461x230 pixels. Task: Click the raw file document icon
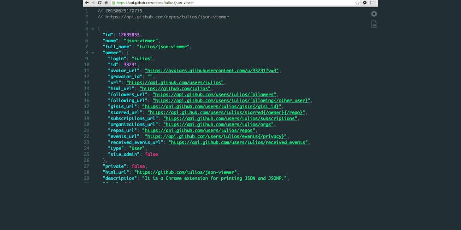pyautogui.click(x=374, y=24)
